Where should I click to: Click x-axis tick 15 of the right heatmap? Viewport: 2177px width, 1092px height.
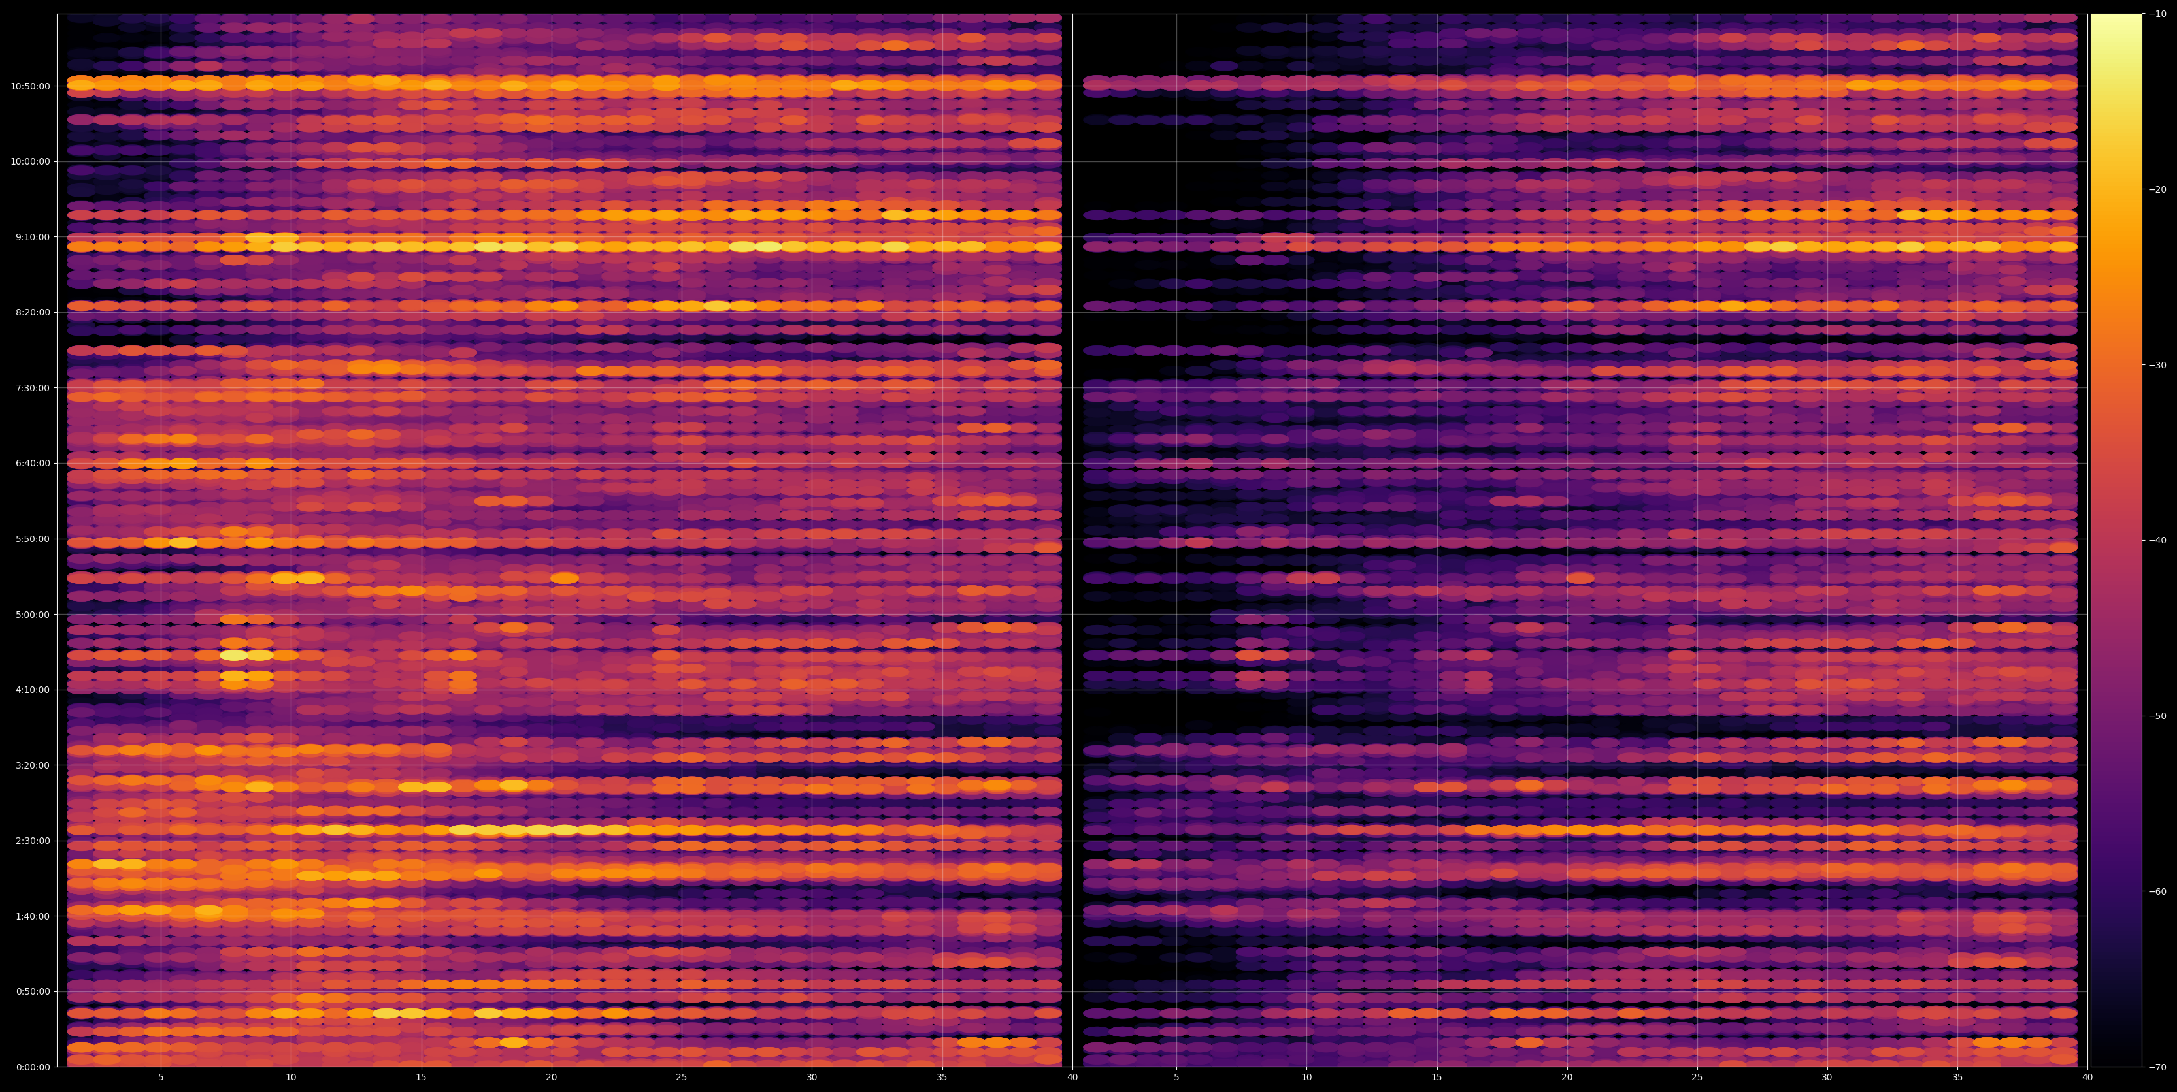click(1437, 1078)
